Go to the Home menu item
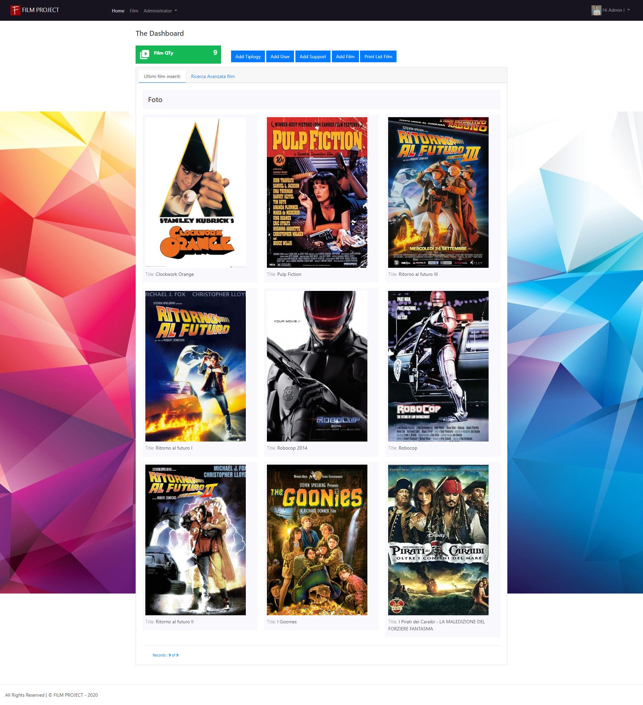Screen dimensions: 643x705 pyautogui.click(x=118, y=11)
